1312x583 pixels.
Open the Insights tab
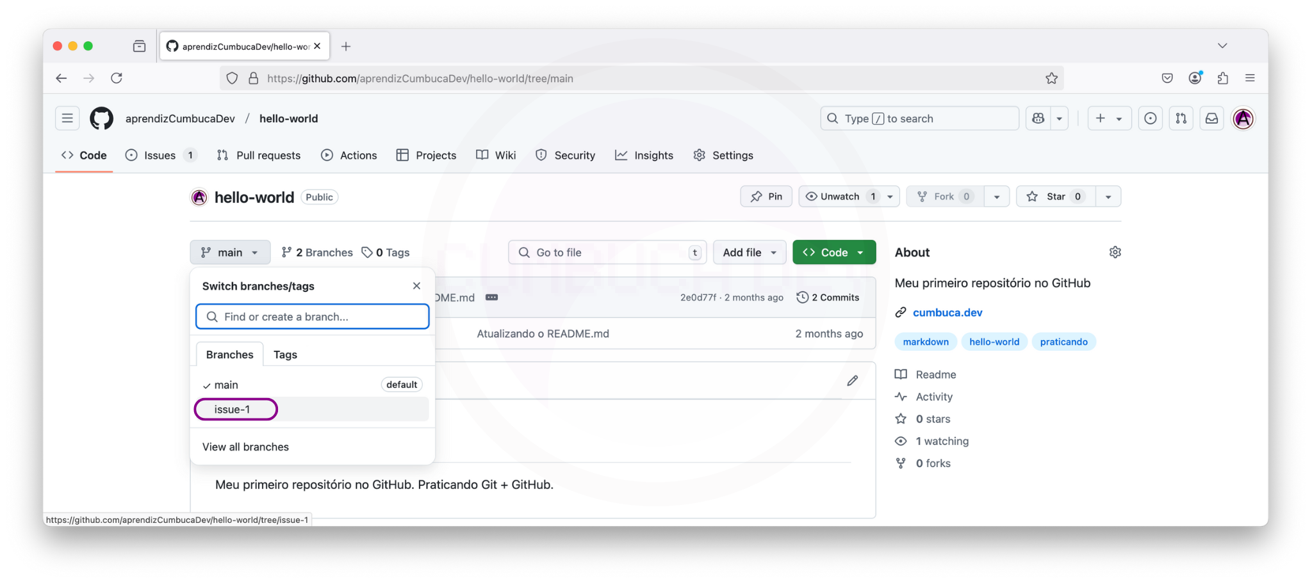(x=644, y=156)
